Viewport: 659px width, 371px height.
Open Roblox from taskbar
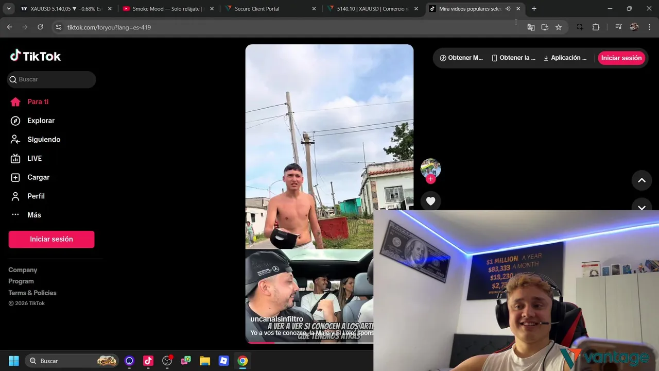223,361
